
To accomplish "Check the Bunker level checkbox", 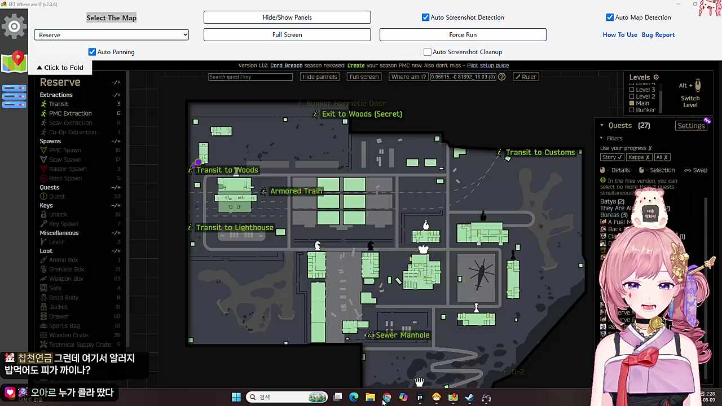I will pyautogui.click(x=632, y=110).
